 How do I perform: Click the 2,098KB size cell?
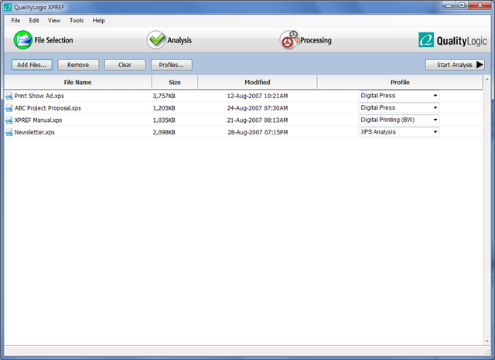[164, 132]
